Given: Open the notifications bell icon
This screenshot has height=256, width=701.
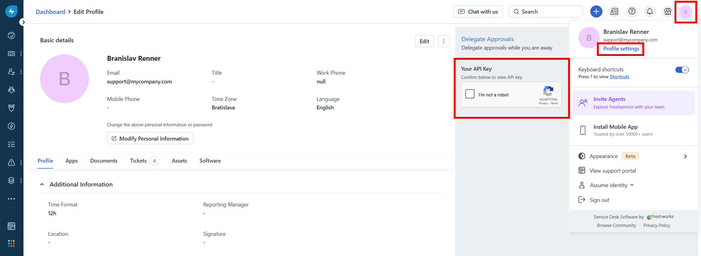Looking at the screenshot, I should point(649,12).
